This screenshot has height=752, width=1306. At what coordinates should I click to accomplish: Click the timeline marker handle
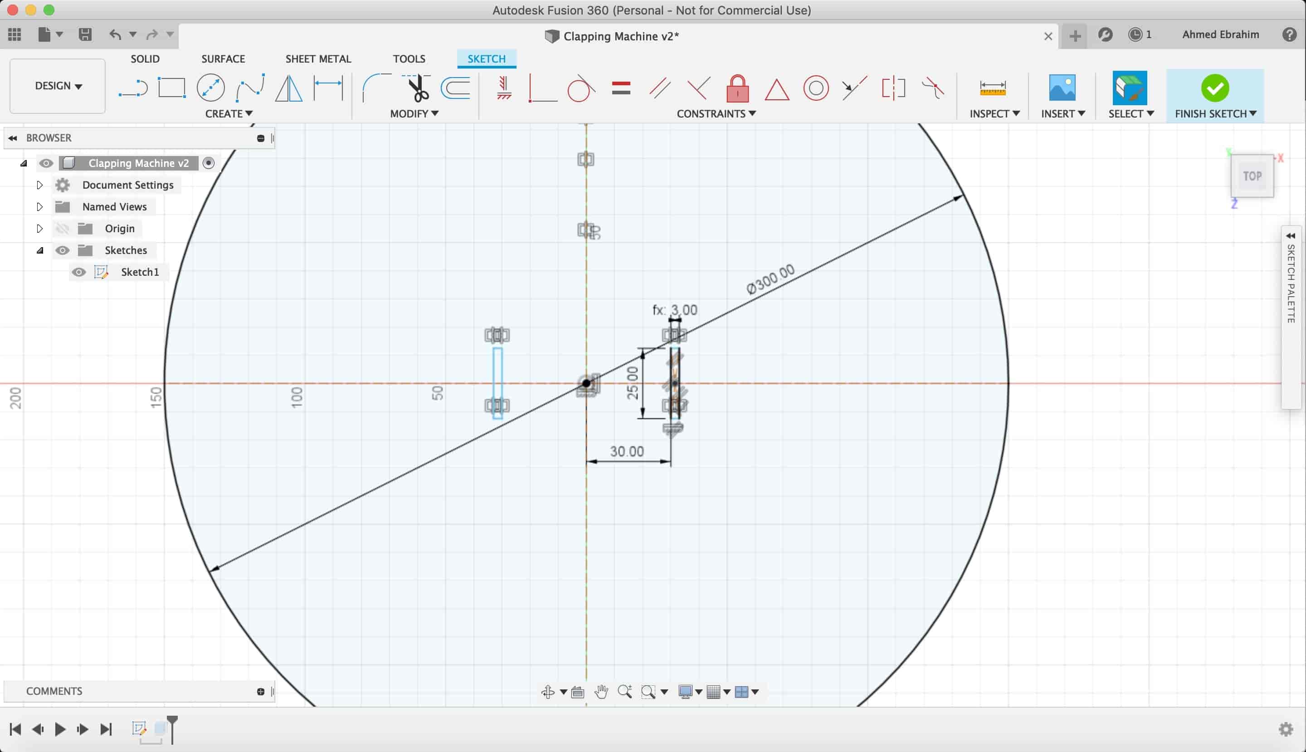[172, 728]
